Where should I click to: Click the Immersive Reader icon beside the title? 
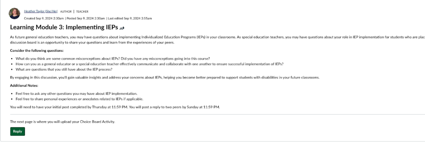coord(122,28)
